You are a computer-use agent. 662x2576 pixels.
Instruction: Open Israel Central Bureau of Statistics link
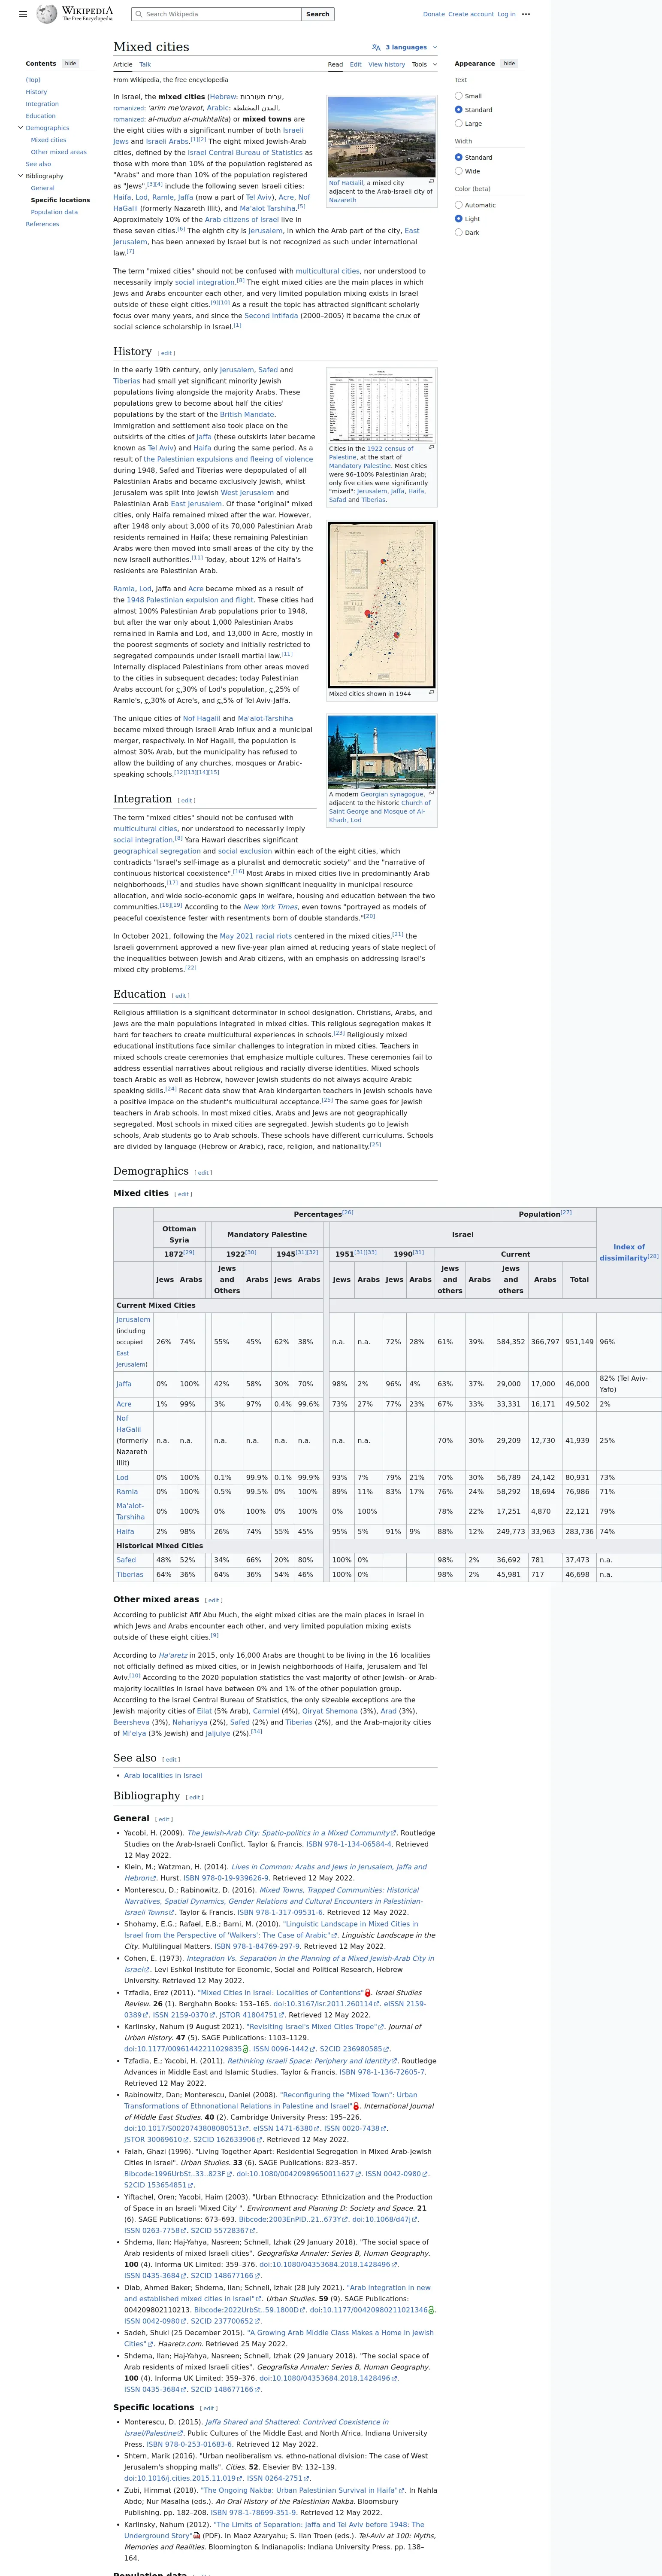pyautogui.click(x=245, y=153)
